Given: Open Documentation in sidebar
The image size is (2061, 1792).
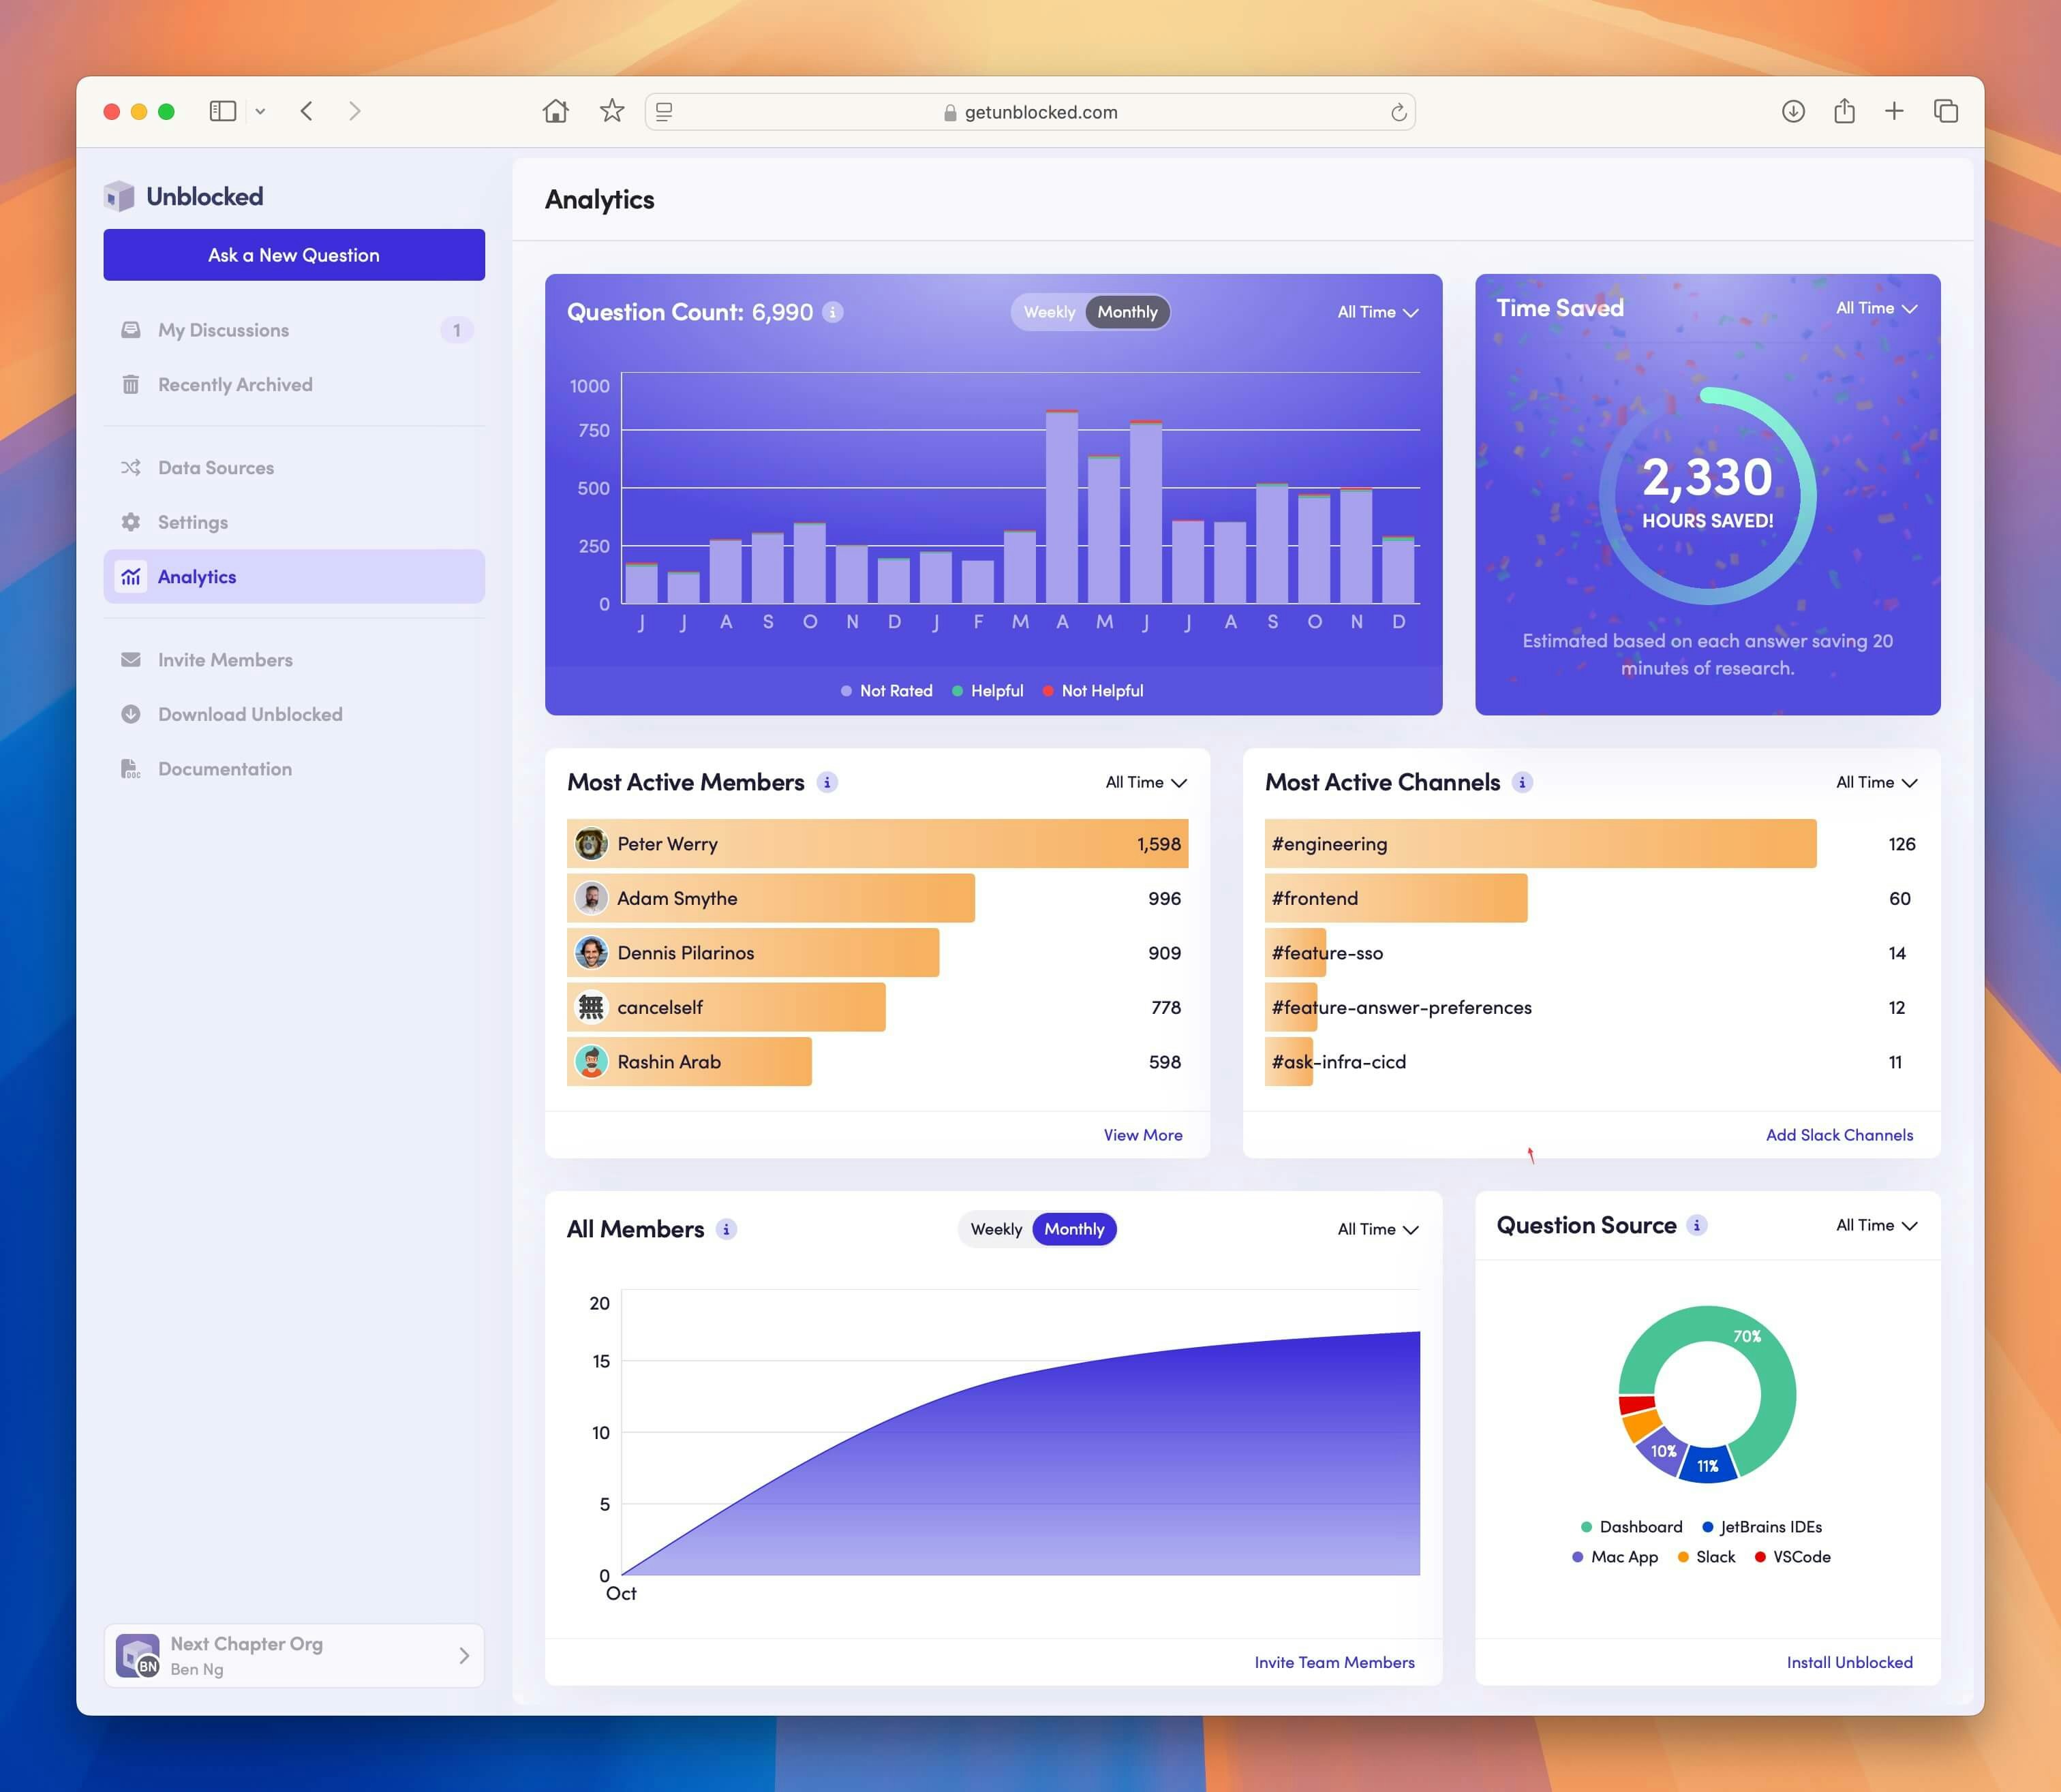Looking at the screenshot, I should tap(294, 769).
